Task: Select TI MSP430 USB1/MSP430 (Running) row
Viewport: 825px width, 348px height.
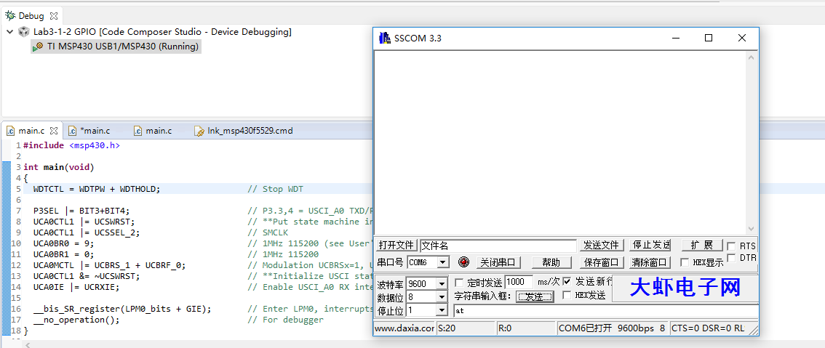Action: [115, 46]
